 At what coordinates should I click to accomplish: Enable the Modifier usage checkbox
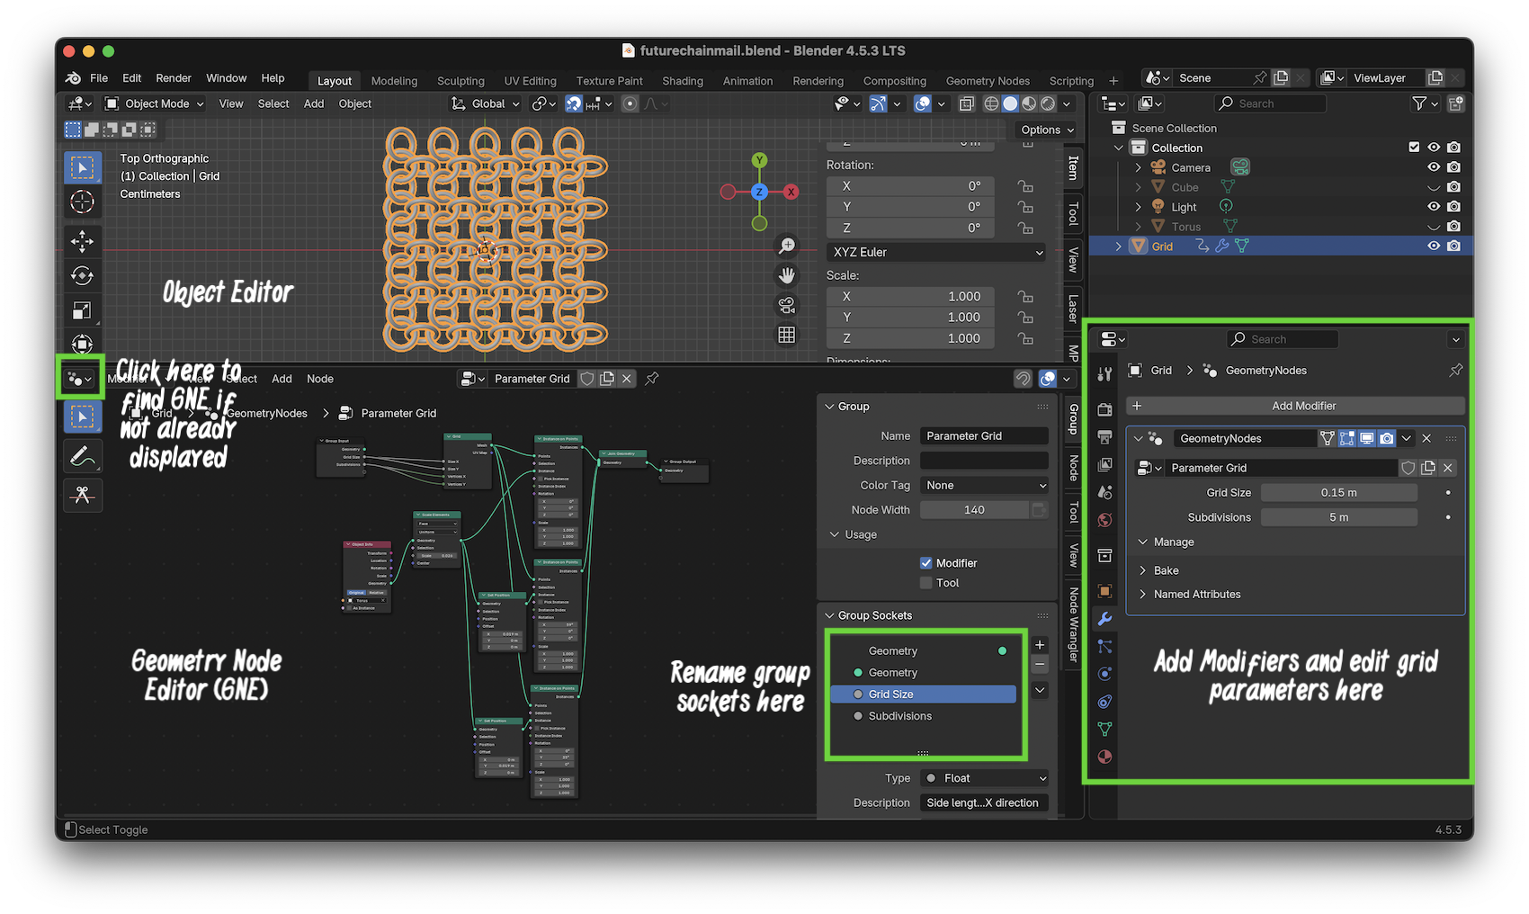pos(926,563)
